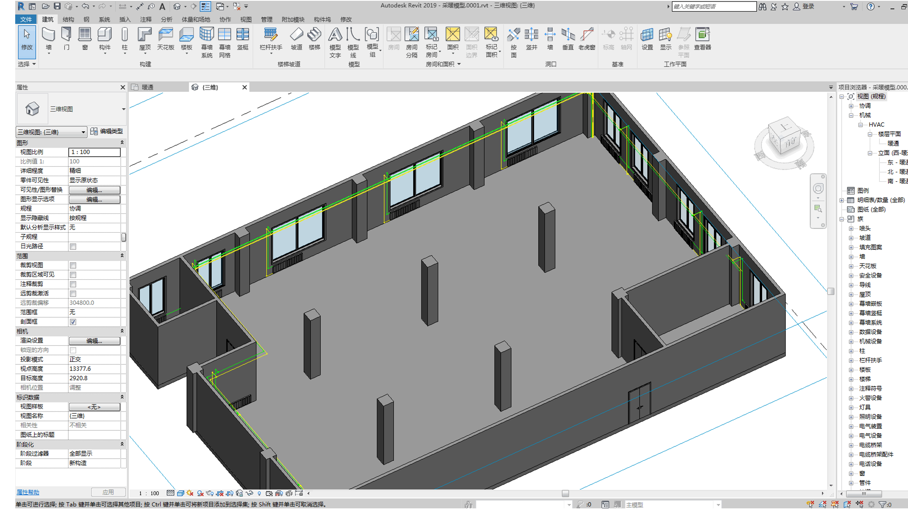Select the Room Separator (房间分隔) tool
This screenshot has width=908, height=510.
(411, 43)
